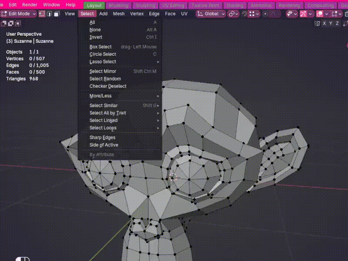Open the Add menu
348x261 pixels.
click(103, 14)
